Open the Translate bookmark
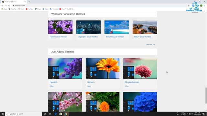 pyautogui.click(x=54, y=9)
